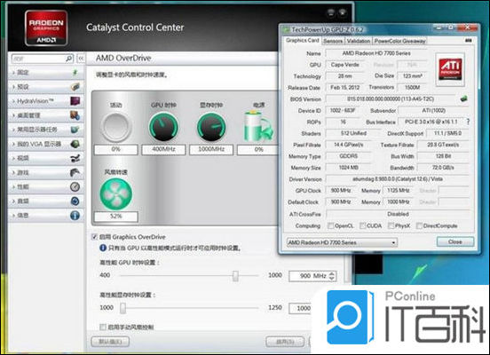
Task: Click the blue info icon under Graphics OverDrive
Action: (103, 248)
